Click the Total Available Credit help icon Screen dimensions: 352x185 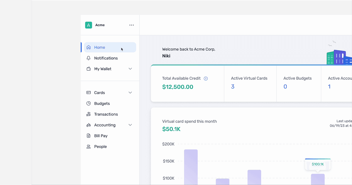(206, 78)
